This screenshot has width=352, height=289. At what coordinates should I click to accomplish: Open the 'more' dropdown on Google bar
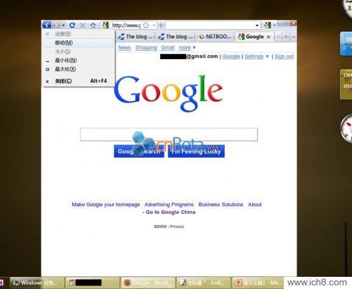[x=187, y=47]
